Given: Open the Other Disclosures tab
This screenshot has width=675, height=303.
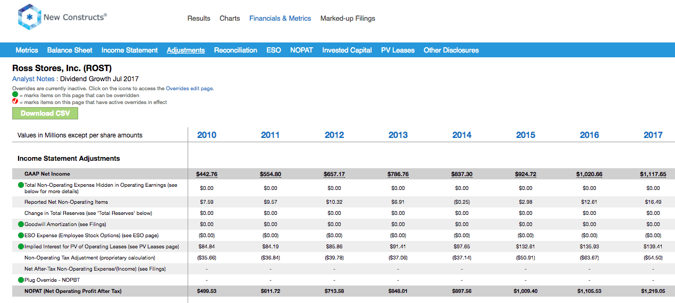Looking at the screenshot, I should (x=451, y=50).
